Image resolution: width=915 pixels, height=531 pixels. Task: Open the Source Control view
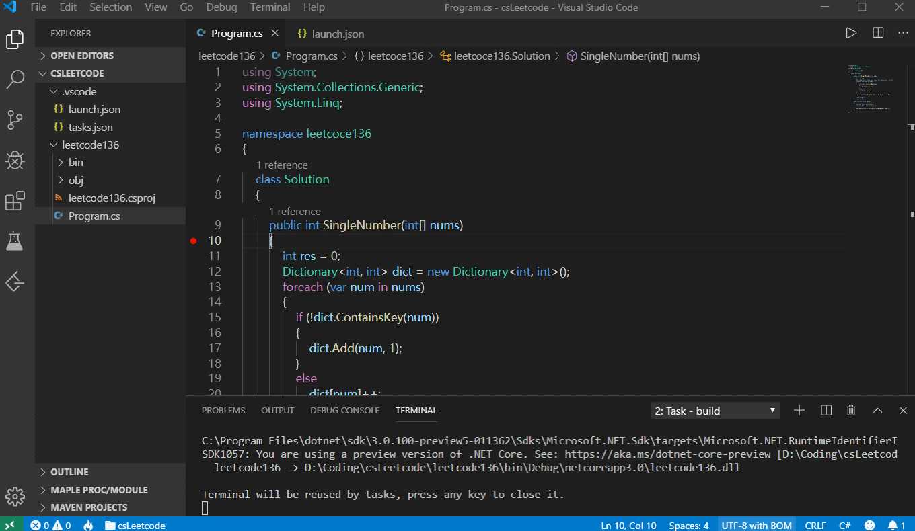click(15, 120)
